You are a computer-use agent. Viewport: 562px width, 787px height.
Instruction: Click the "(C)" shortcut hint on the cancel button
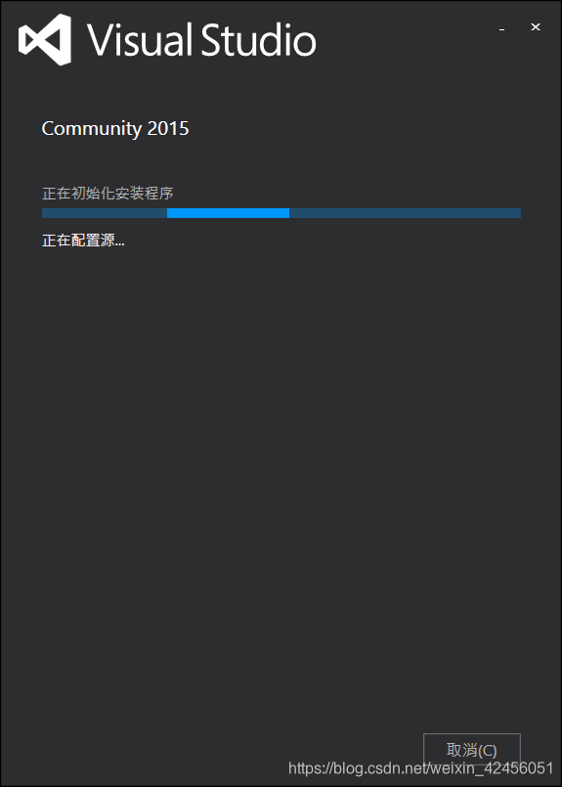tap(488, 751)
